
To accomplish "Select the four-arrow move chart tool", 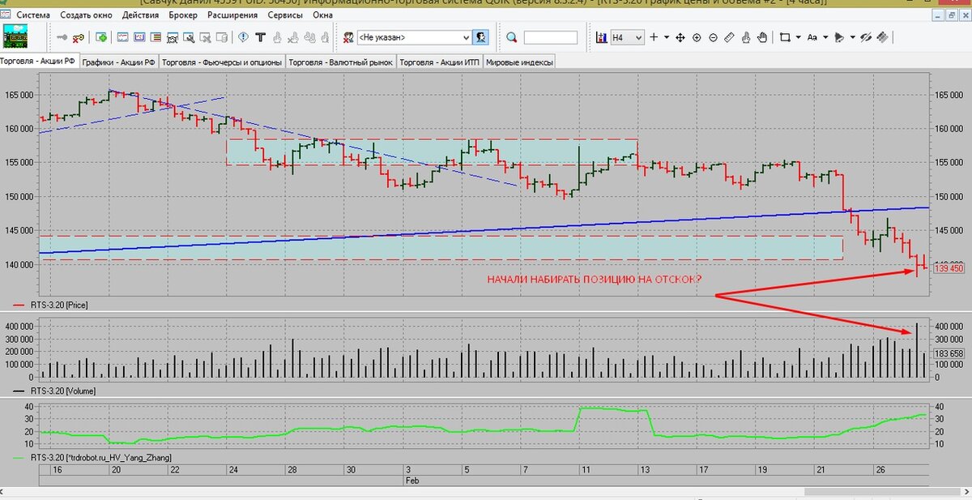I will [x=680, y=37].
